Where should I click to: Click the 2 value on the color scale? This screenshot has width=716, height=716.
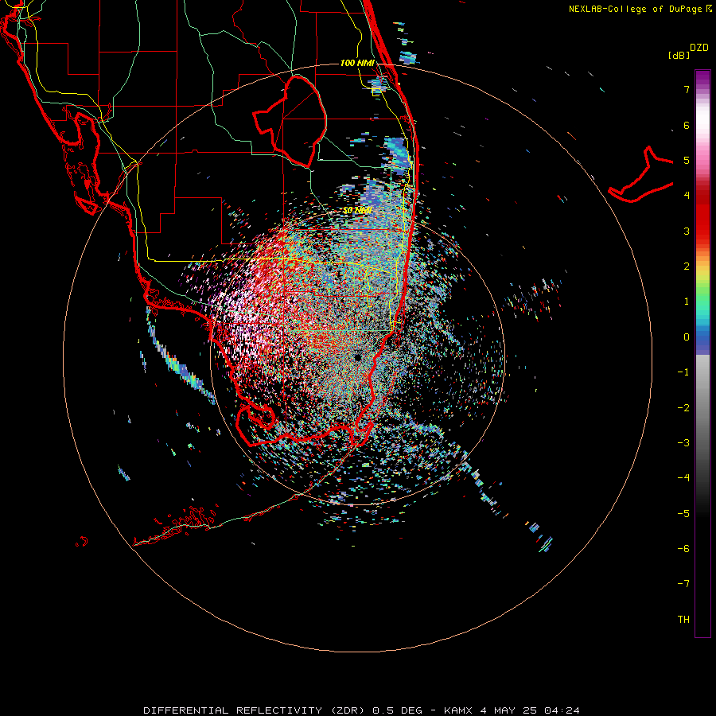point(687,267)
